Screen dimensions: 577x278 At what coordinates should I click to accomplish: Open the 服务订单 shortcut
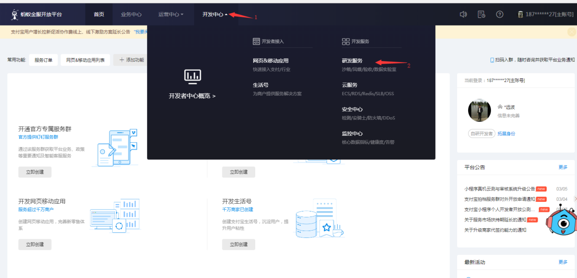click(x=43, y=60)
